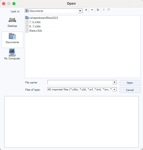Click the Cancel button
The image size is (143, 150).
(130, 90)
